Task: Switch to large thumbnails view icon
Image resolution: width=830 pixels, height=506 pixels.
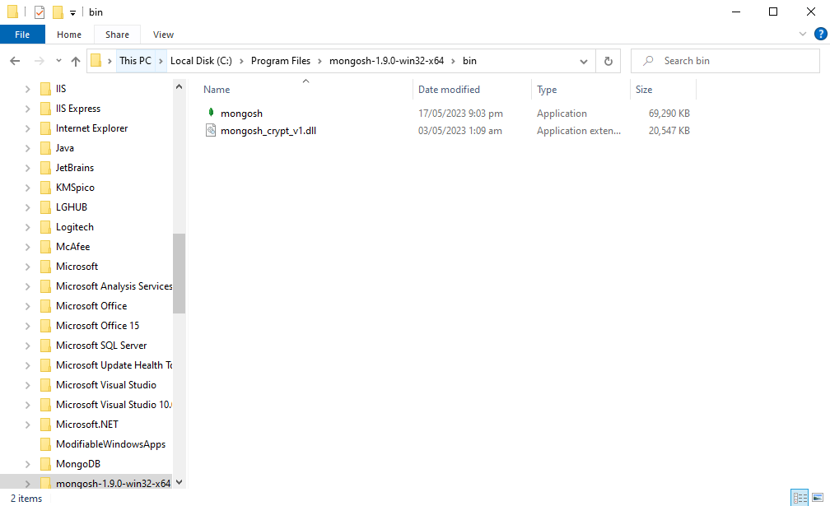Action: (818, 498)
